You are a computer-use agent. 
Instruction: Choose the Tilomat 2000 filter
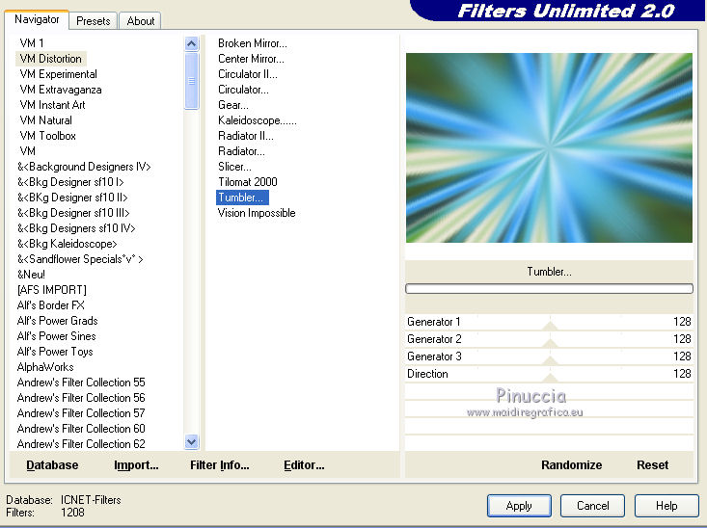click(x=248, y=181)
